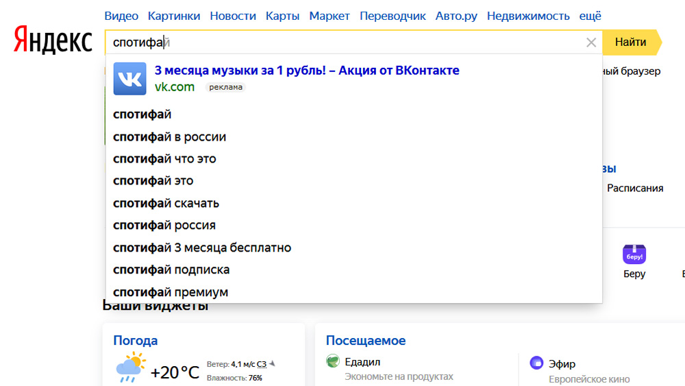Image resolution: width=685 pixels, height=386 pixels.
Task: Click inside the search input field
Action: coord(342,43)
